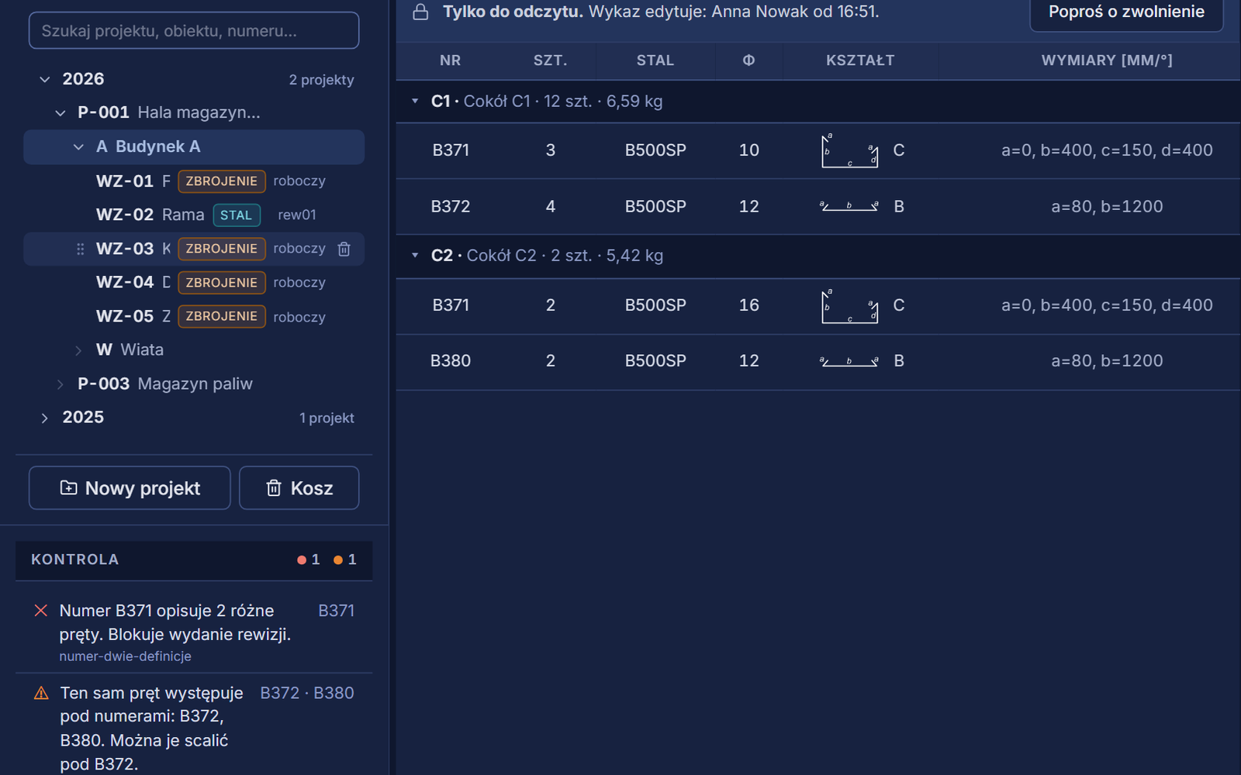The image size is (1241, 775).
Task: Click the orange warning count in Kontrola
Action: click(x=345, y=560)
